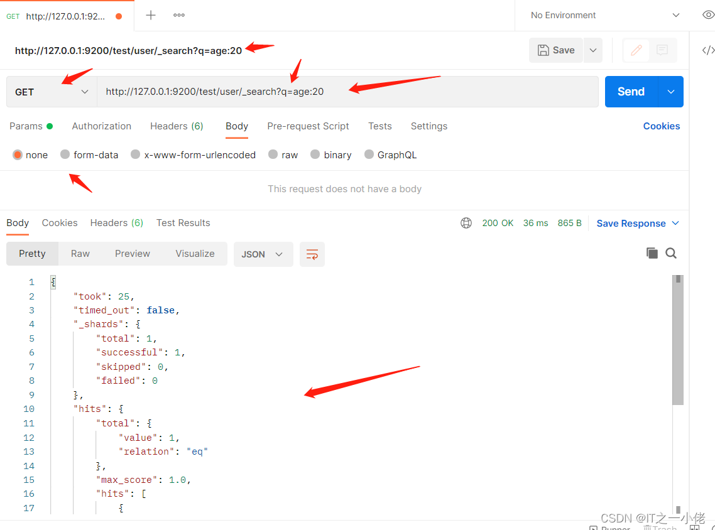The height and width of the screenshot is (530, 715).
Task: Open the GET method dropdown
Action: click(52, 92)
